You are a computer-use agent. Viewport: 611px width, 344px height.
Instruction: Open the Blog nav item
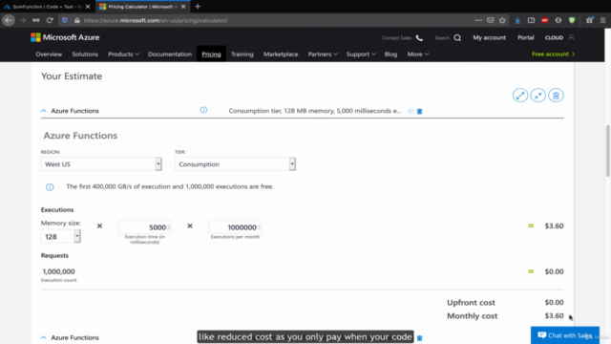pos(390,54)
